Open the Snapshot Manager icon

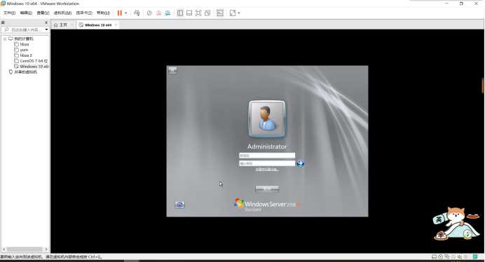click(x=168, y=13)
